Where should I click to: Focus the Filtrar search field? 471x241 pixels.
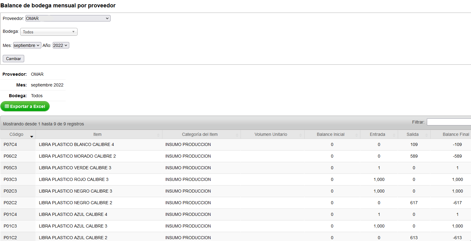click(x=449, y=122)
